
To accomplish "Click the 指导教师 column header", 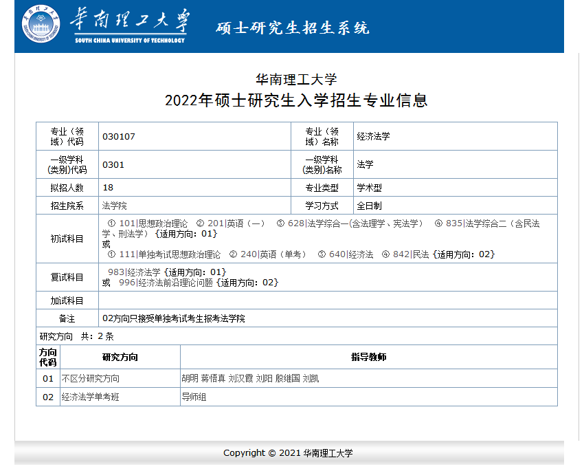I will pos(369,357).
